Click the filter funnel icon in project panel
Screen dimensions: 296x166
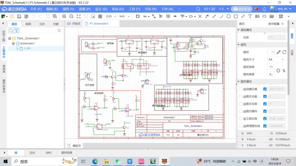pyautogui.click(x=17, y=31)
